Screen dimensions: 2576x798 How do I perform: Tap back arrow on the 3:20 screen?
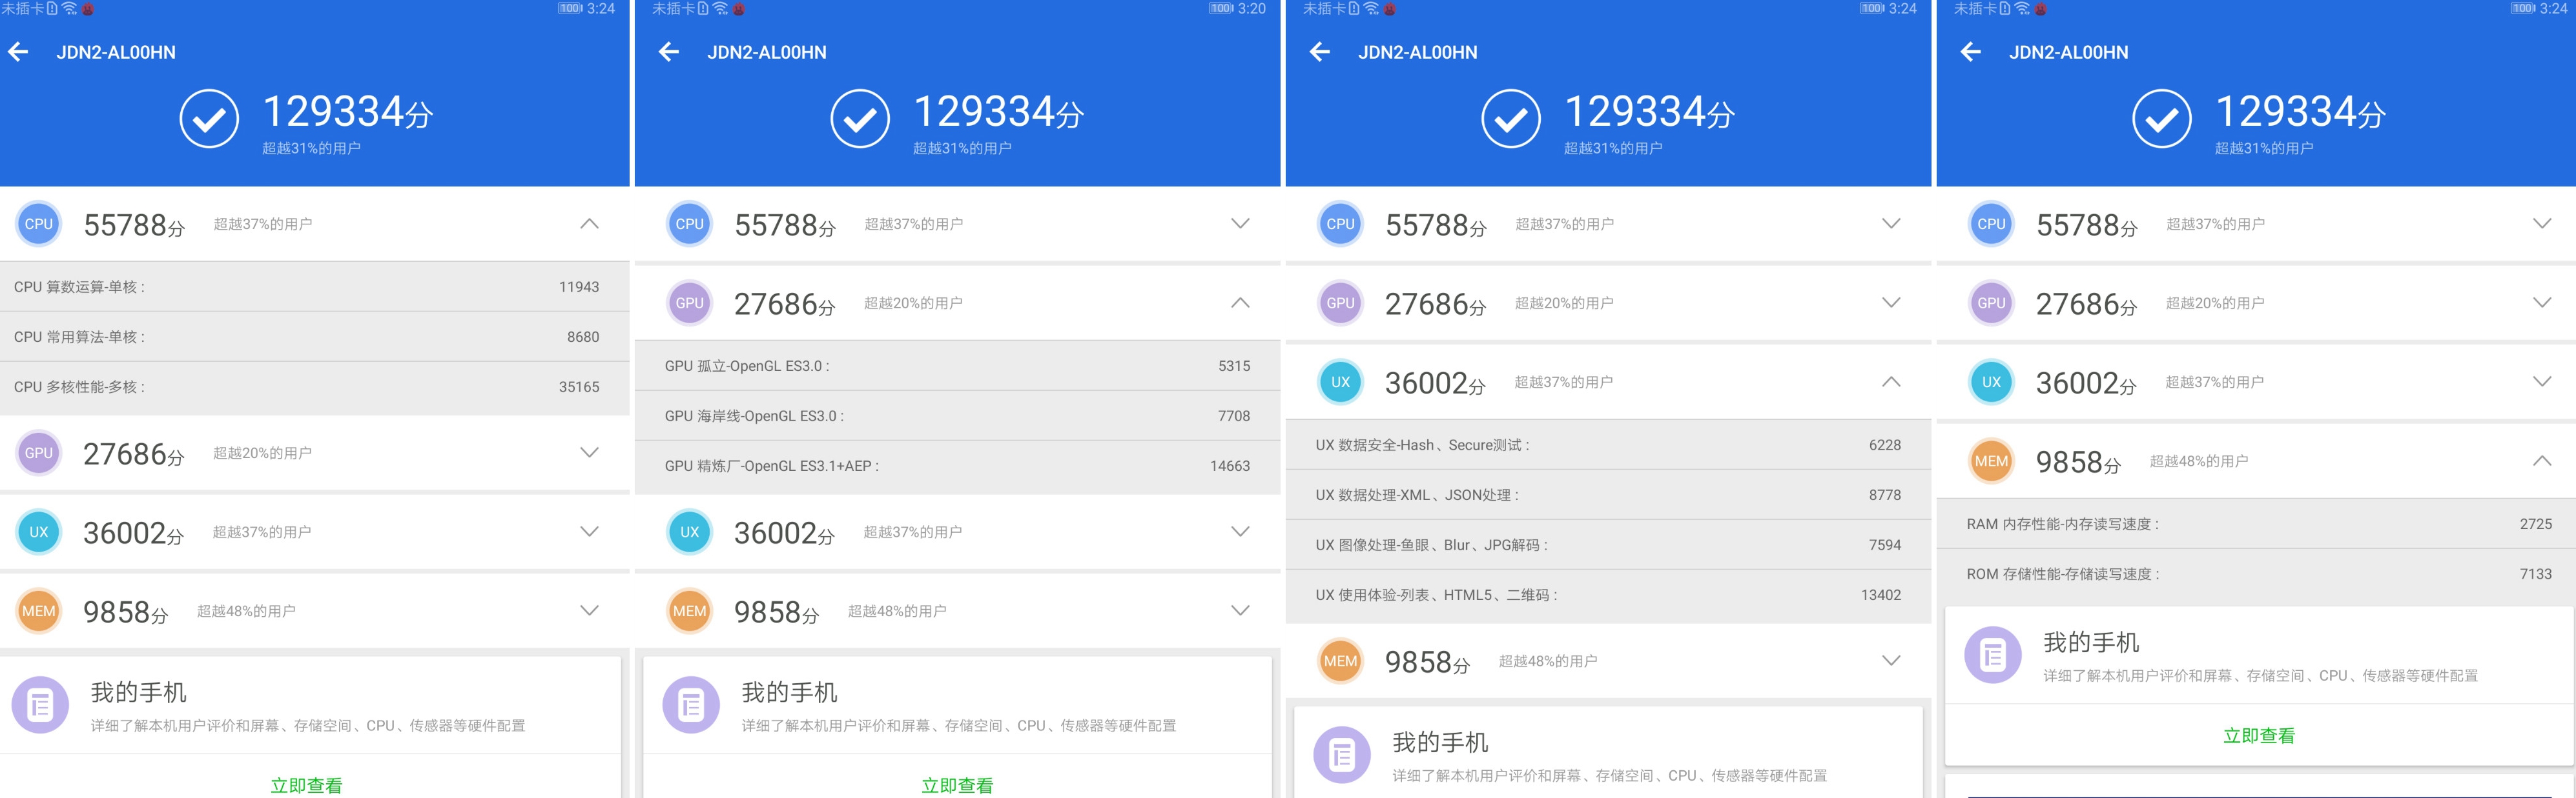point(669,52)
